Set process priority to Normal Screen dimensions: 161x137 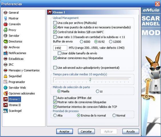[x=114, y=115]
